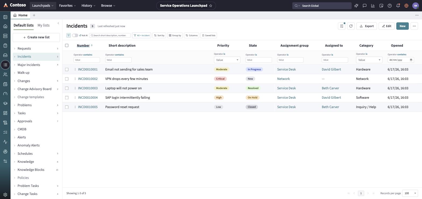Image resolution: width=422 pixels, height=199 pixels.
Task: Open the settings gear at bottom of left rail
Action: pos(5,195)
